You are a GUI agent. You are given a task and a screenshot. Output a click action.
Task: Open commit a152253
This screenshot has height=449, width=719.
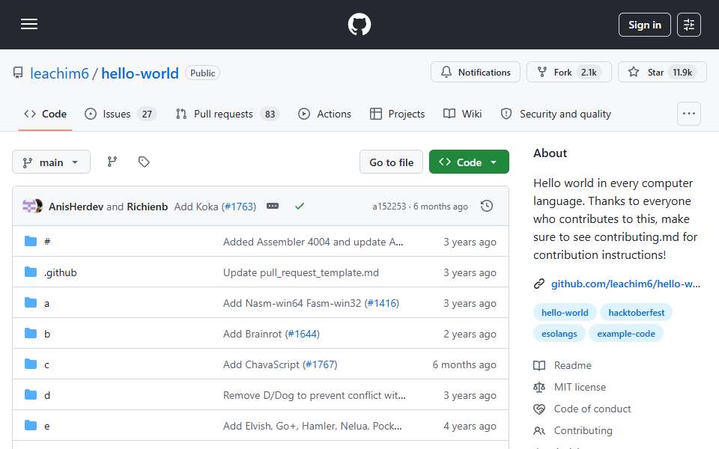[x=389, y=207]
